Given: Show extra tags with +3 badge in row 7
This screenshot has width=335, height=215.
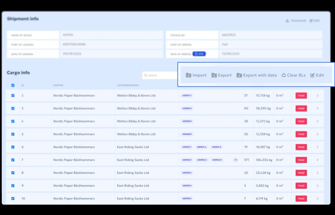Looking at the screenshot, I should point(235,160).
